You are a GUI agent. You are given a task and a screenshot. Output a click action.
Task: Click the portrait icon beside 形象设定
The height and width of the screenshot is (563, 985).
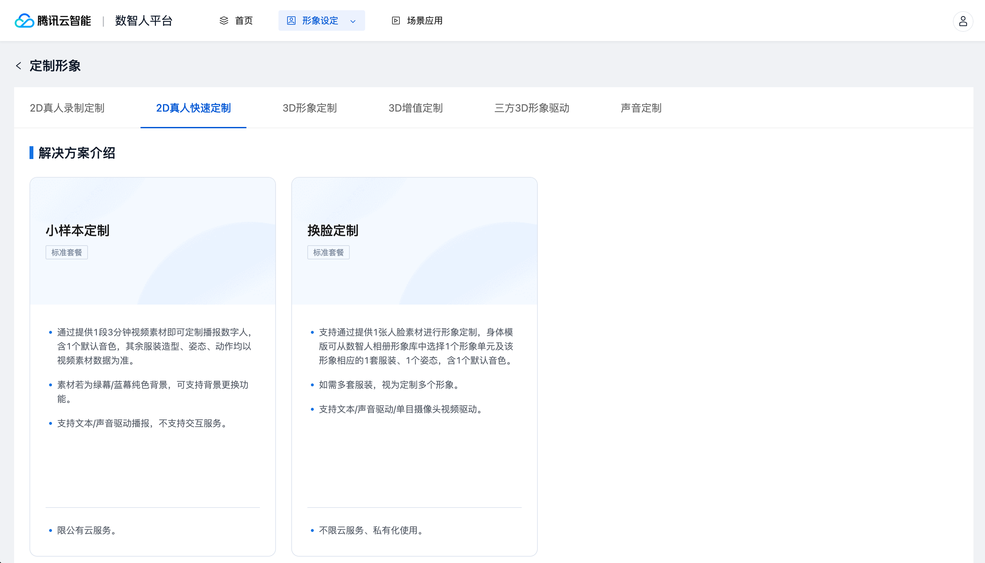(291, 21)
